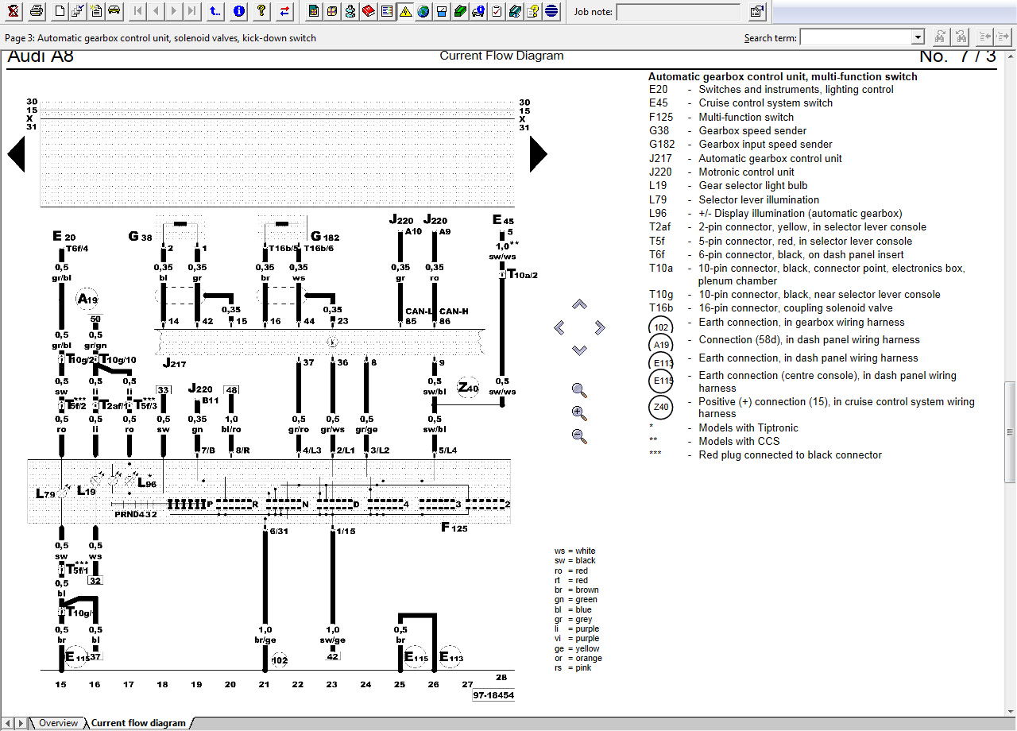Click the green box icon

459,11
